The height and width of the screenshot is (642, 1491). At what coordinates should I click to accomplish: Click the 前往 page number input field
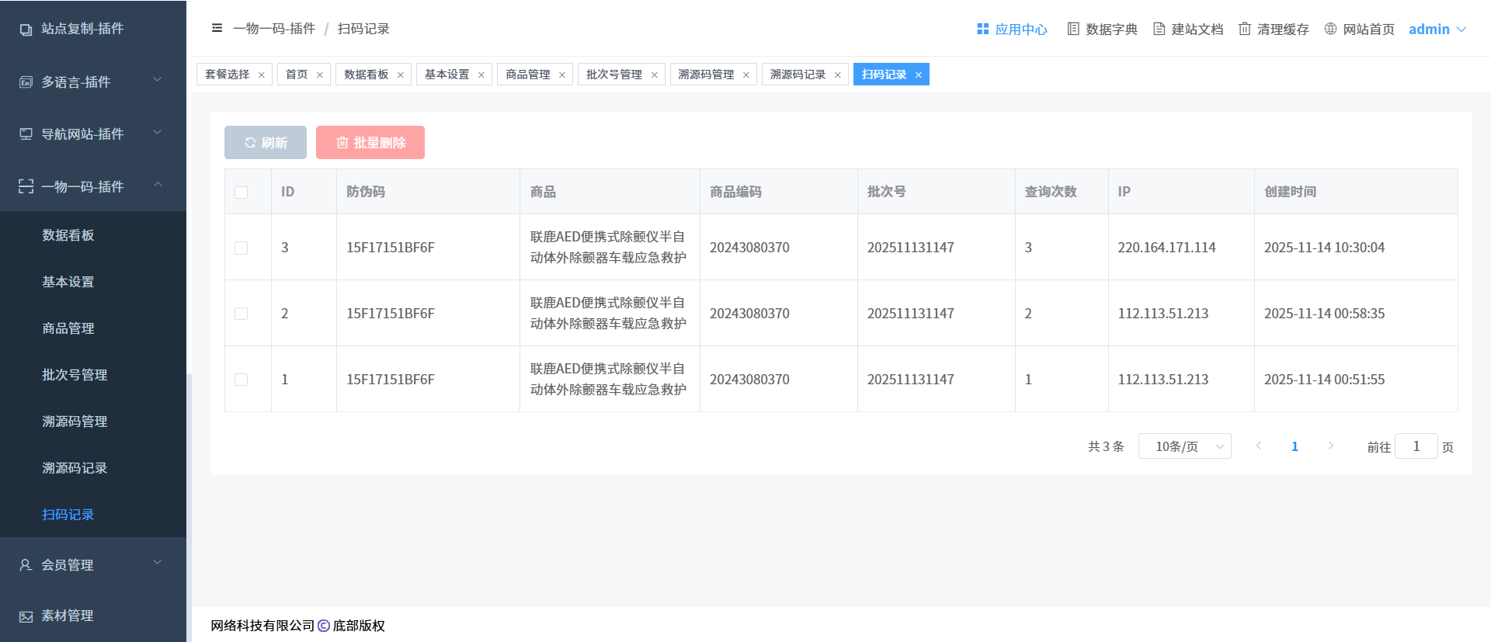1416,446
